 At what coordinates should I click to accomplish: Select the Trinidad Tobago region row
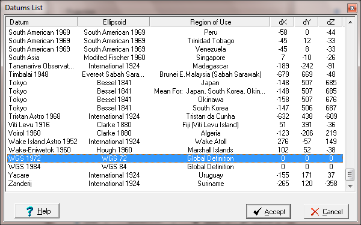tap(175, 41)
